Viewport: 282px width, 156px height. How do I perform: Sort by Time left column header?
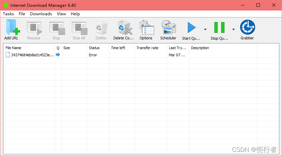click(x=122, y=48)
